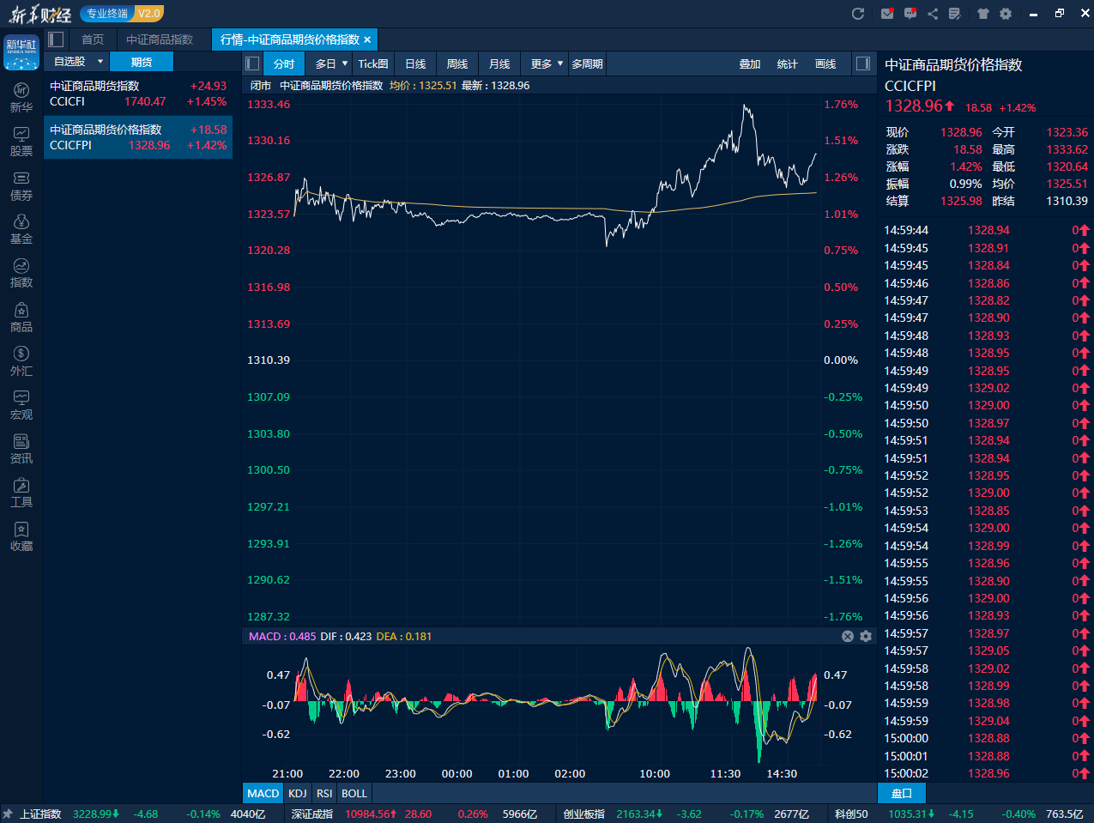
Task: Open the 股票 (Stocks) sidebar icon
Action: (x=21, y=142)
